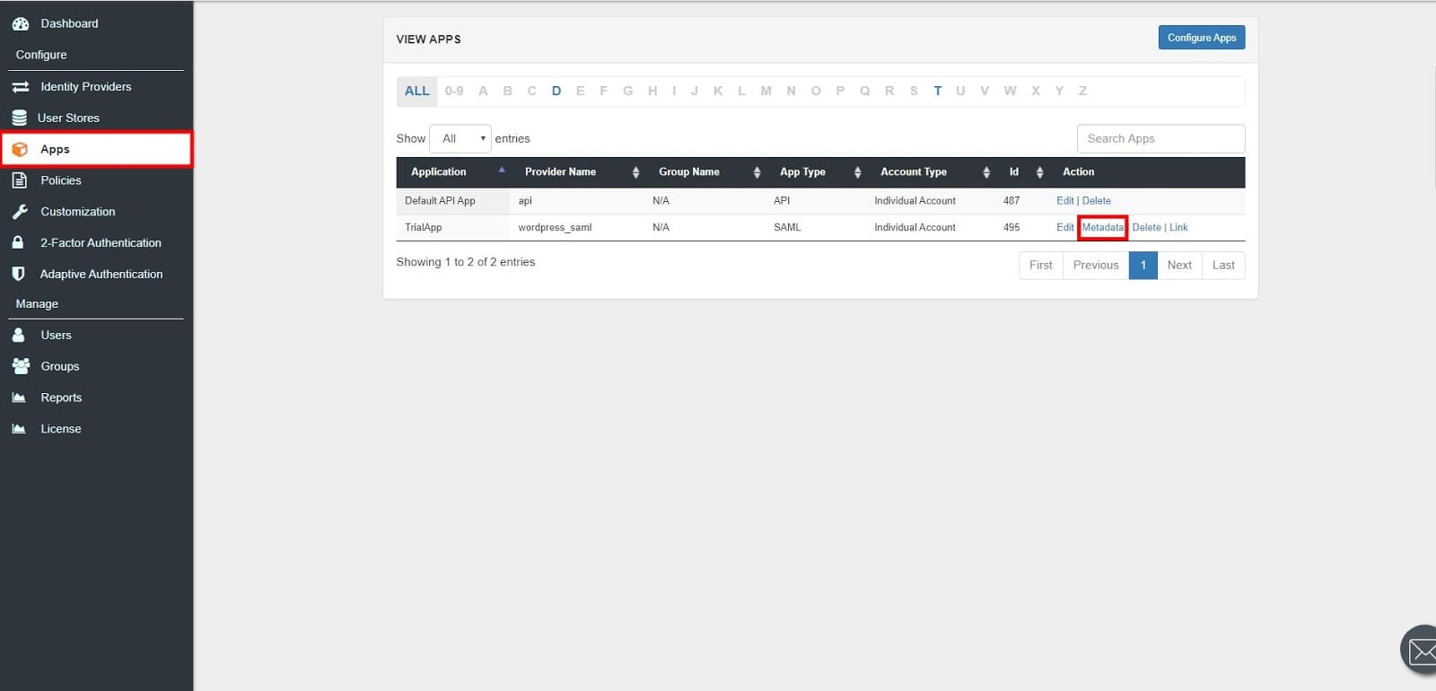This screenshot has width=1436, height=691.
Task: Open the mail envelope chat button
Action: pos(1422,650)
